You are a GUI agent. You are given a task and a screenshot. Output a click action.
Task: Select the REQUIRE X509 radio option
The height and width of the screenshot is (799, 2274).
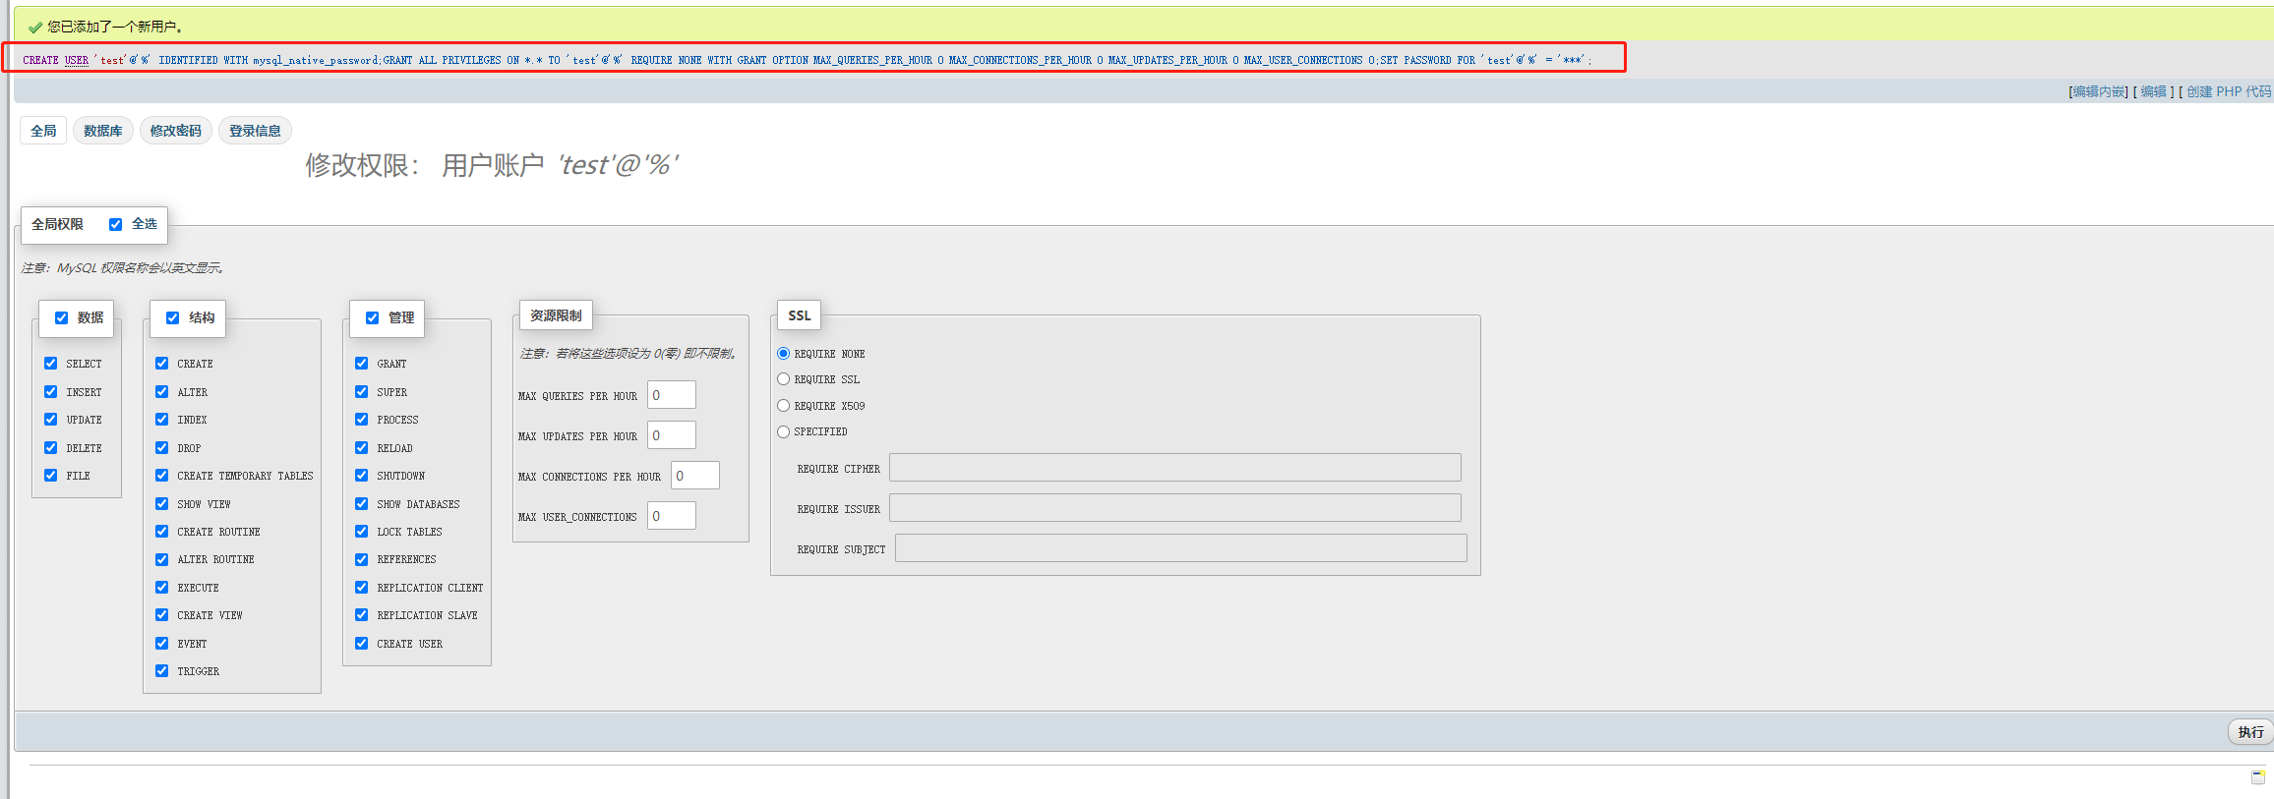point(783,405)
